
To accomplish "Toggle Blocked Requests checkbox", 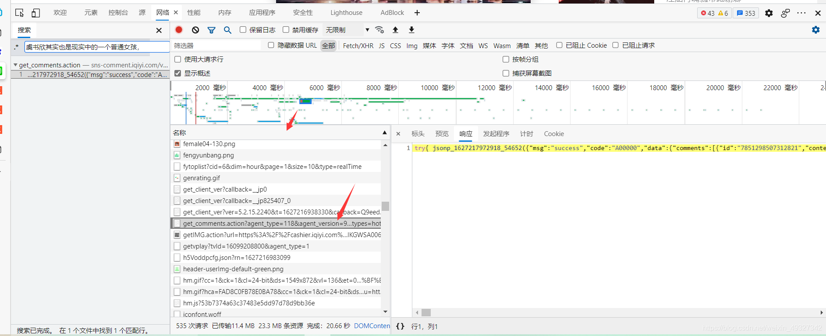I will [615, 45].
